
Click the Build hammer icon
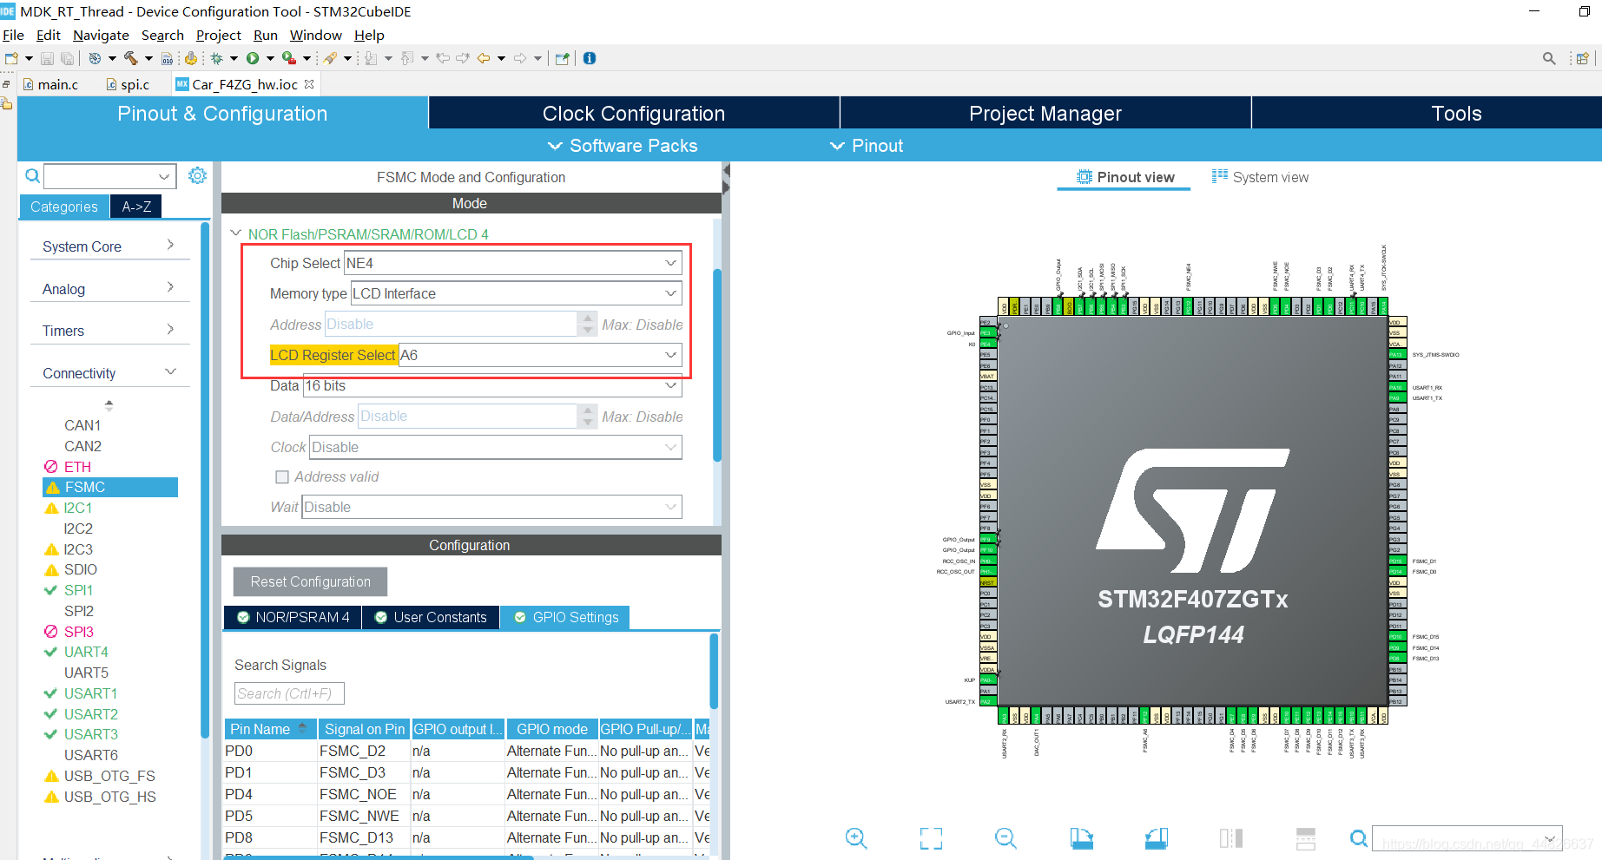coord(131,58)
